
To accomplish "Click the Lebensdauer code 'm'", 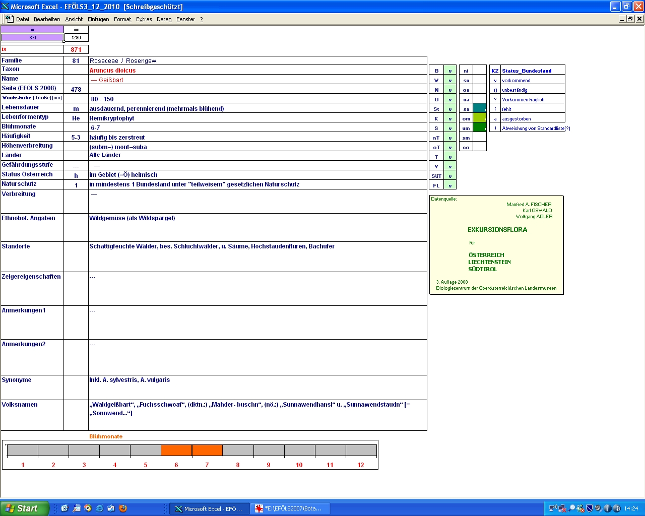I will [x=76, y=108].
